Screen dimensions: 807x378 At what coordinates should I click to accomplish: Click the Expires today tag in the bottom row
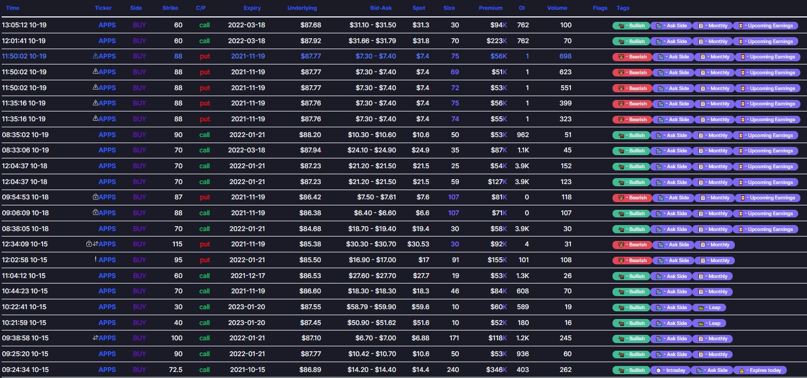(x=760, y=370)
